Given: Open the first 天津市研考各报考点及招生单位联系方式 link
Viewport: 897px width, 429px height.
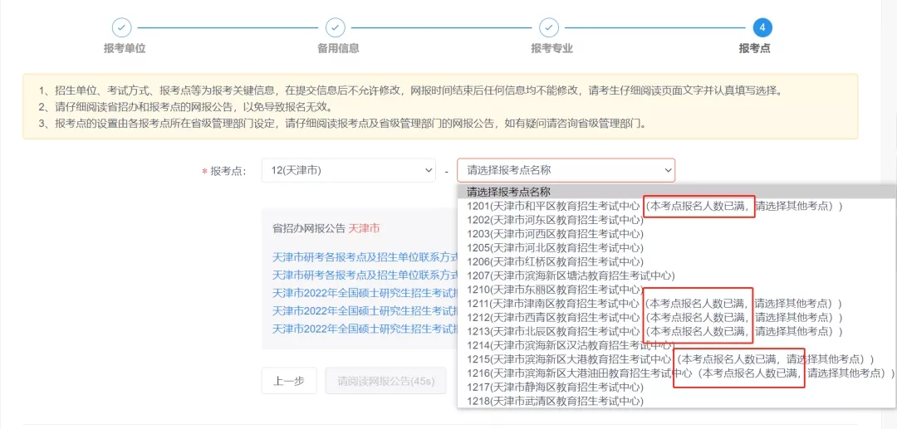Looking at the screenshot, I should pyautogui.click(x=365, y=257).
